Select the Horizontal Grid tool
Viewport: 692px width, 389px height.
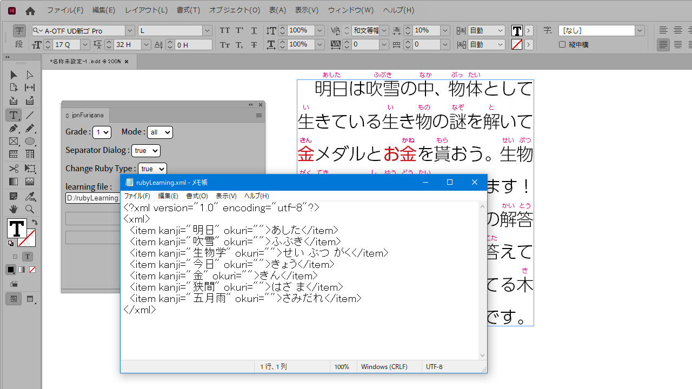[x=14, y=155]
